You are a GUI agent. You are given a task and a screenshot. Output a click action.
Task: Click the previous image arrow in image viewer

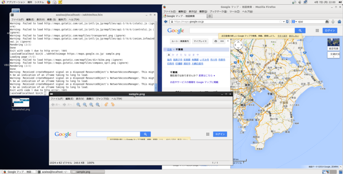[x=56, y=105]
